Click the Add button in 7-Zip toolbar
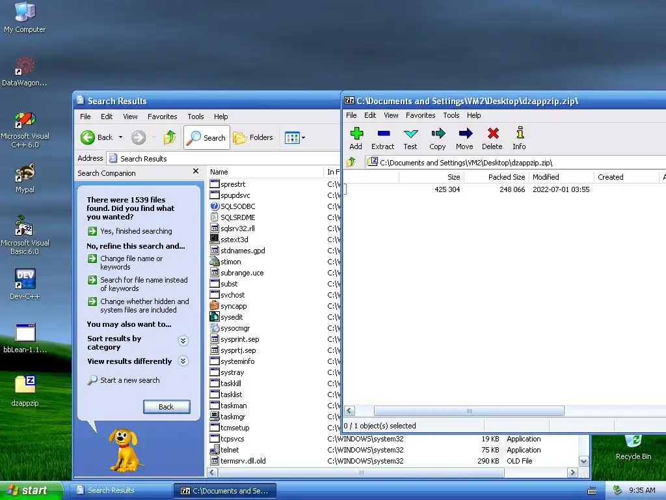Screen dimensions: 666x500 click(x=356, y=139)
